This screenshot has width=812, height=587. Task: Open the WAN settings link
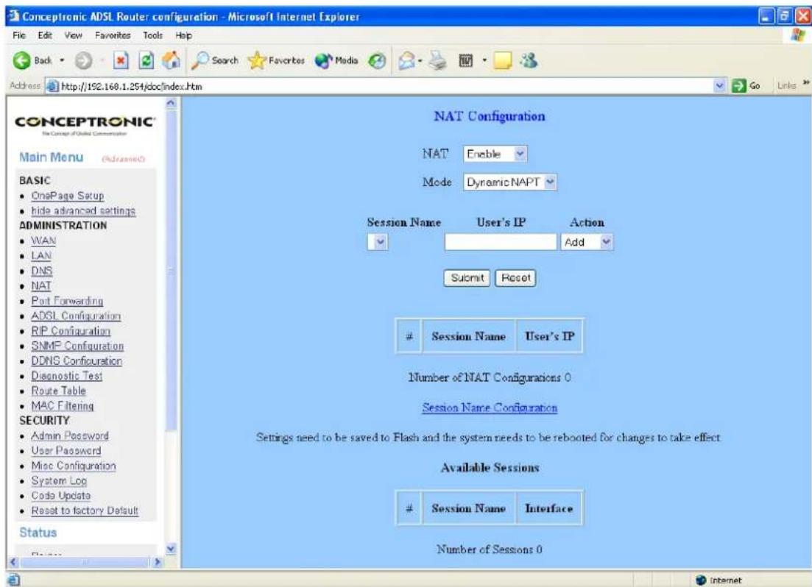click(x=43, y=241)
